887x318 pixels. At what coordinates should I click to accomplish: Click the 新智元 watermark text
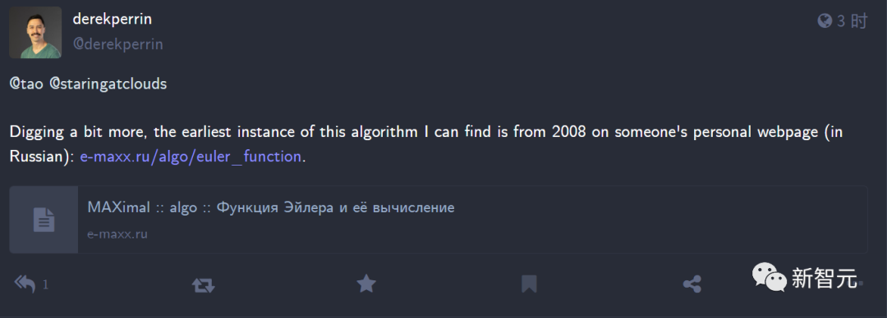click(x=825, y=278)
